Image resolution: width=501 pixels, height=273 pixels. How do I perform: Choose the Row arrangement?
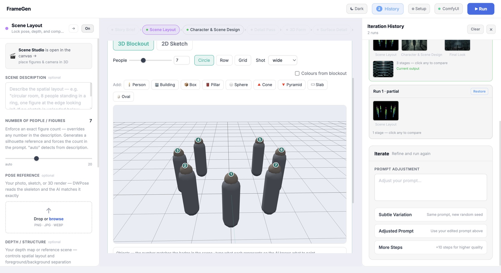coord(224,60)
